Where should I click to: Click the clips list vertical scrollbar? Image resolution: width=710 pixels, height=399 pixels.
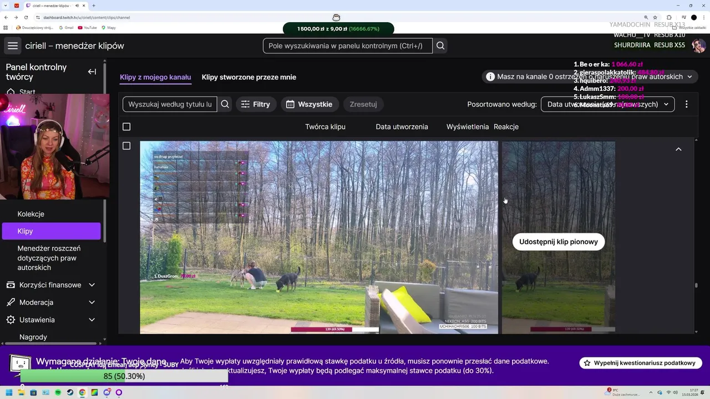(696, 285)
